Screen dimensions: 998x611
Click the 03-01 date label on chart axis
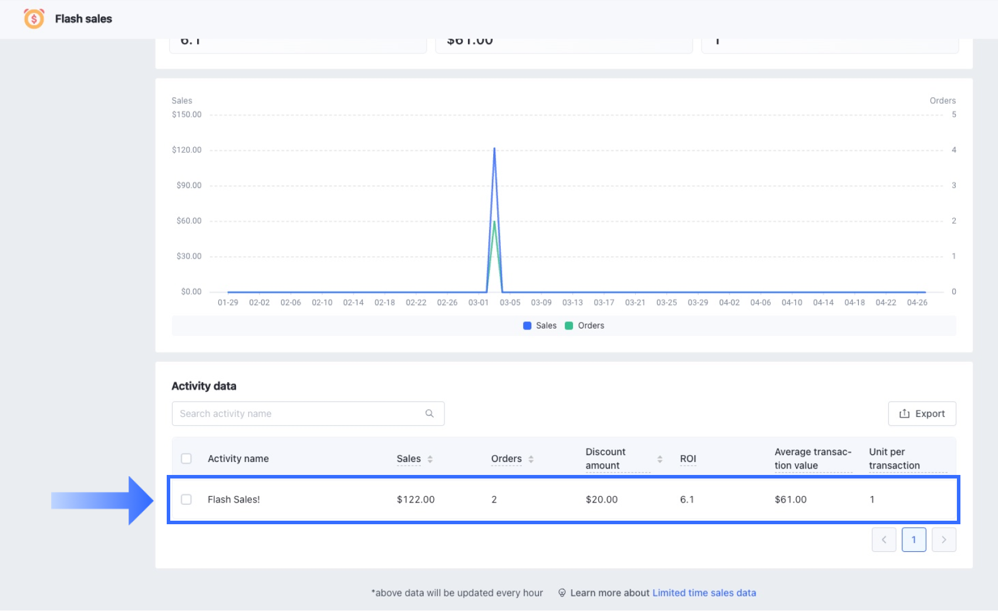tap(478, 303)
